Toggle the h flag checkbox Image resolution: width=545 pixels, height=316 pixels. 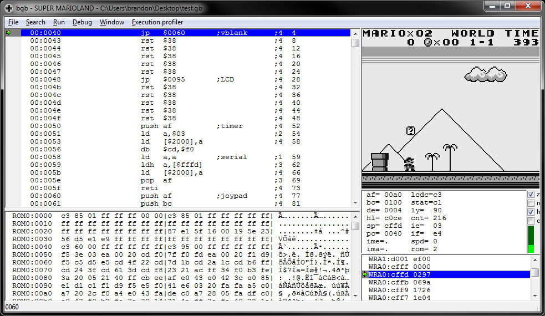pyautogui.click(x=531, y=212)
